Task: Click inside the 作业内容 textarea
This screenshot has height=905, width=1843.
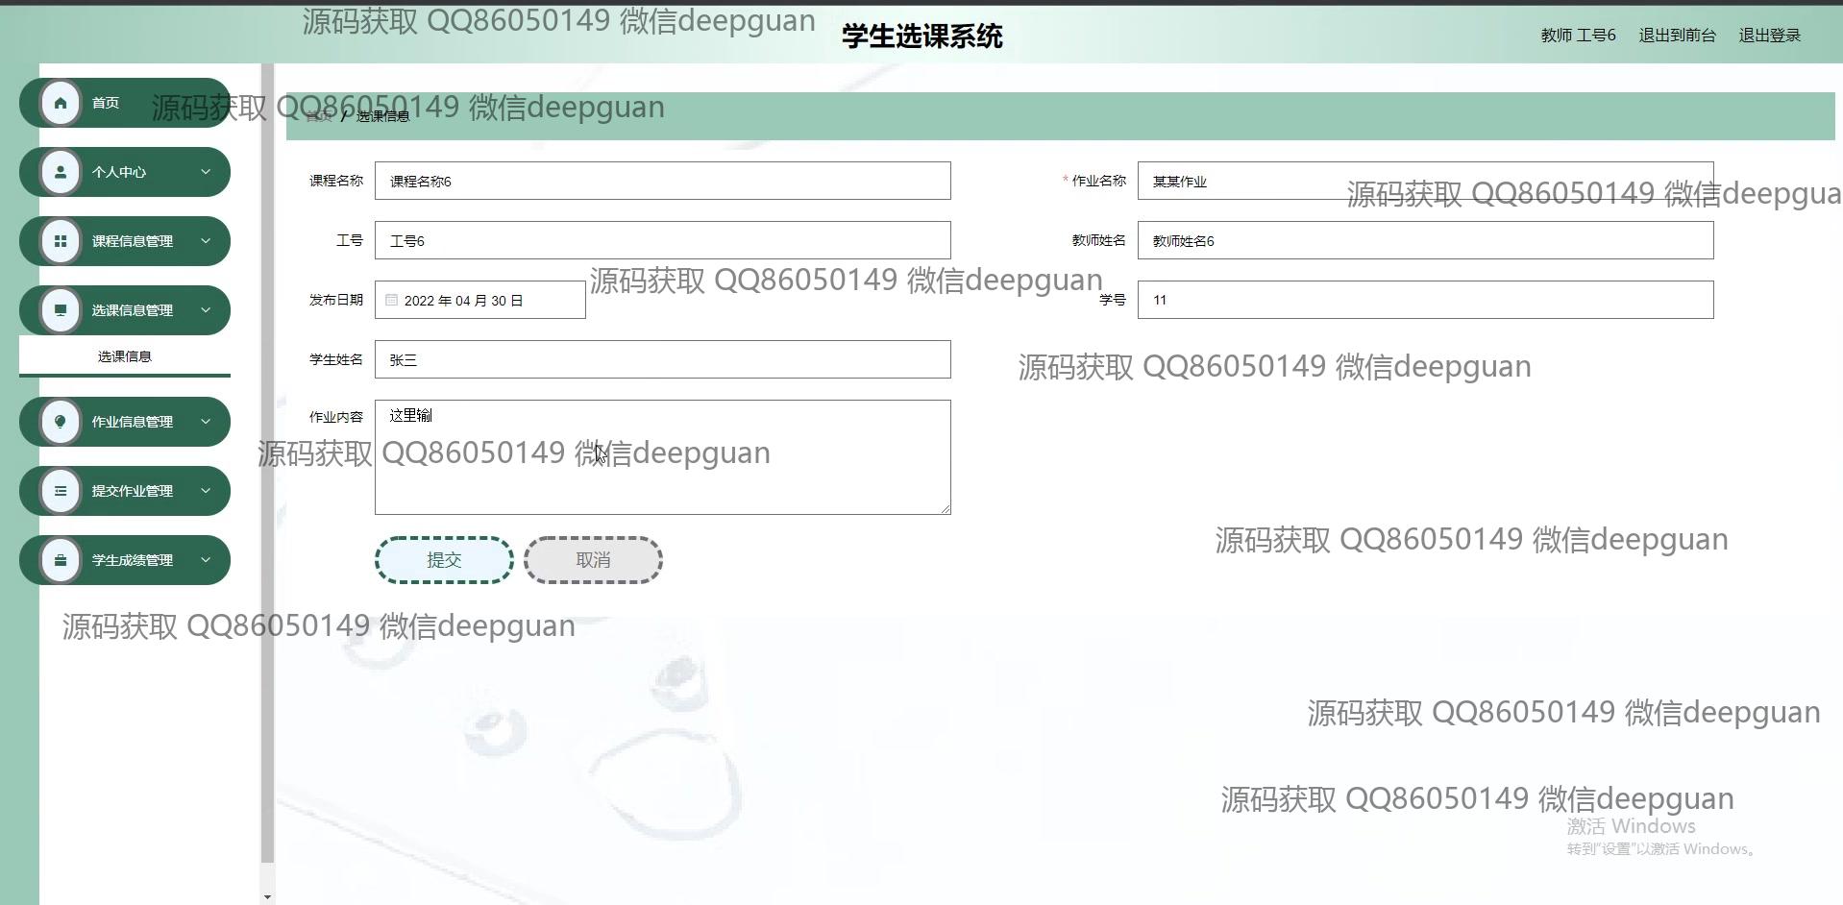Action: pos(663,457)
